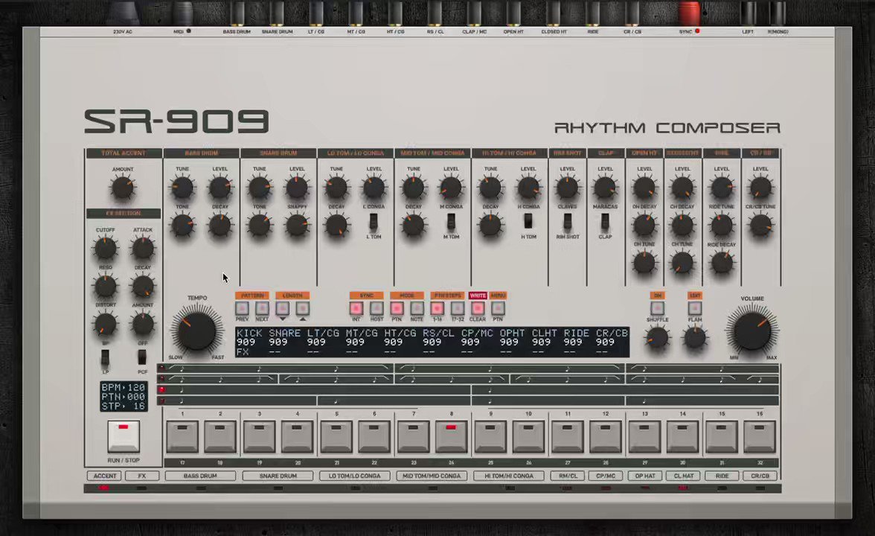The image size is (875, 536).
Task: Flip the M CONGA / M TOM switch
Action: tap(451, 222)
